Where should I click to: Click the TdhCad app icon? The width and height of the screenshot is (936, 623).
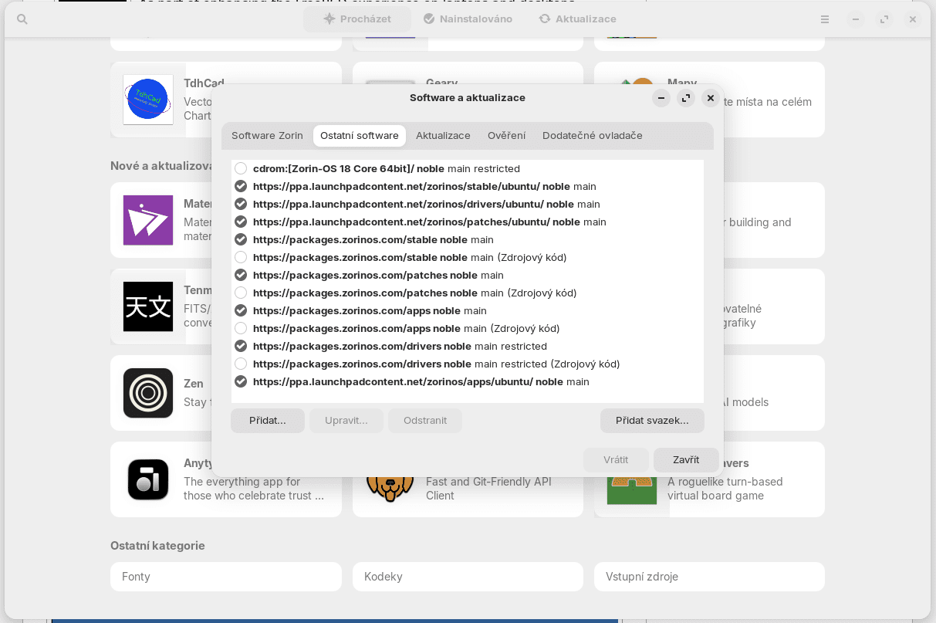tap(148, 100)
